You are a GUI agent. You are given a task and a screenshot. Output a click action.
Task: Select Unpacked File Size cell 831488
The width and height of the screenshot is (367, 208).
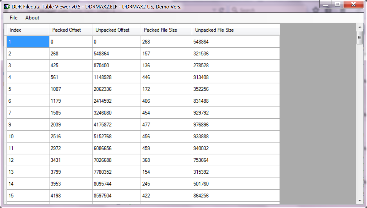236,101
